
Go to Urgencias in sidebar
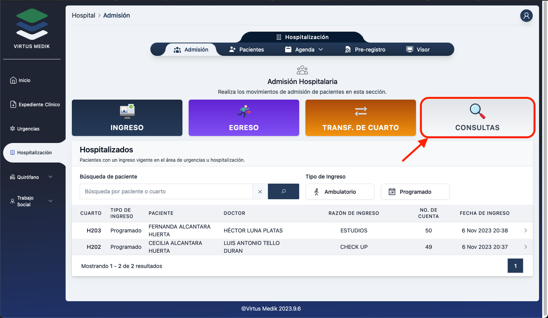tap(28, 129)
